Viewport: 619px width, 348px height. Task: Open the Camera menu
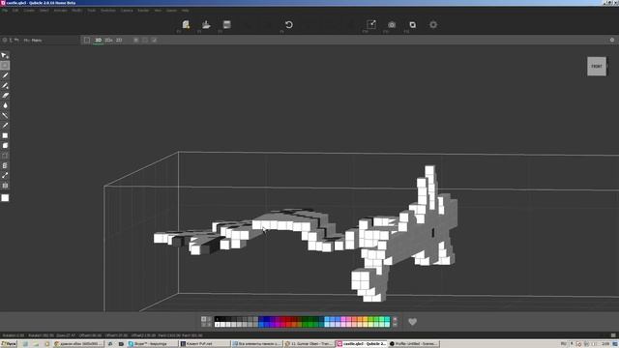127,11
